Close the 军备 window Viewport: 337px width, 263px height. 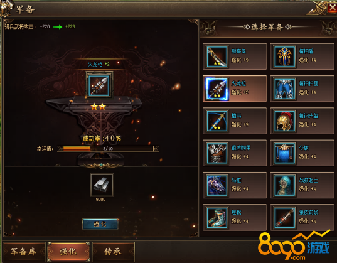pyautogui.click(x=332, y=8)
